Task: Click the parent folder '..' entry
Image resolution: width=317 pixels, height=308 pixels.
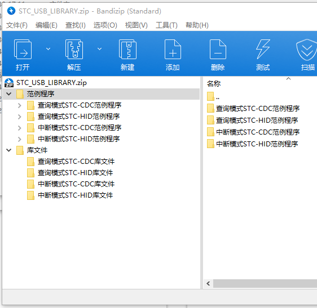Action: tap(213, 97)
